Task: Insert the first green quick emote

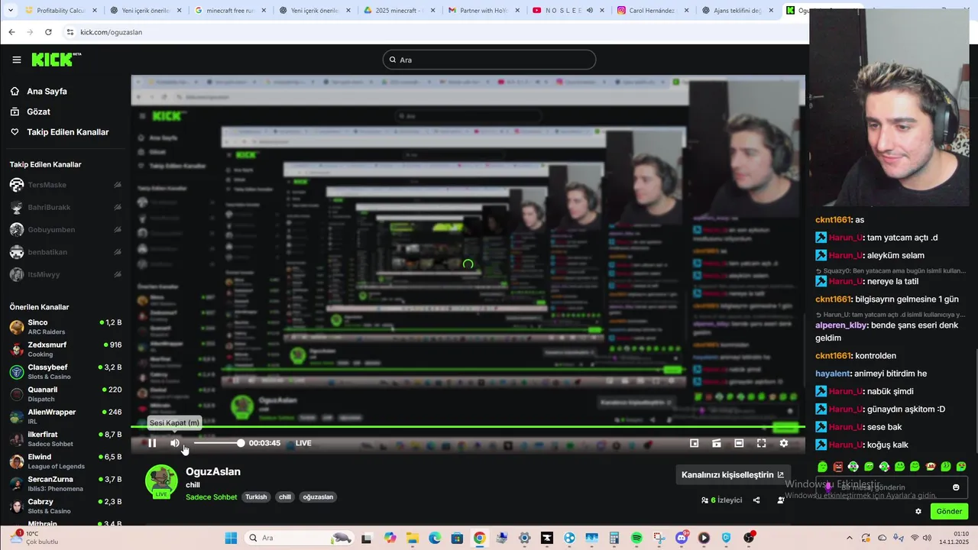Action: tap(823, 467)
